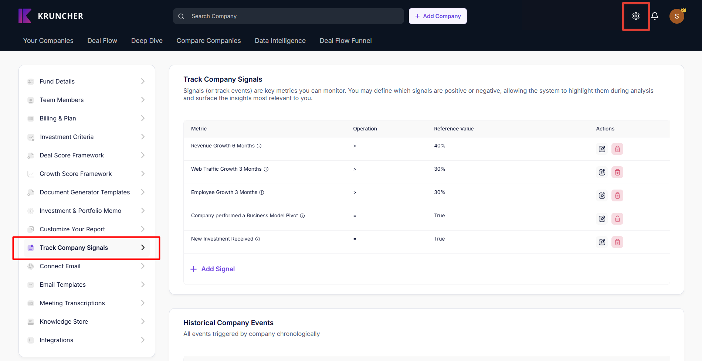The height and width of the screenshot is (361, 702).
Task: Expand the Knowledge Store chevron
Action: click(143, 321)
